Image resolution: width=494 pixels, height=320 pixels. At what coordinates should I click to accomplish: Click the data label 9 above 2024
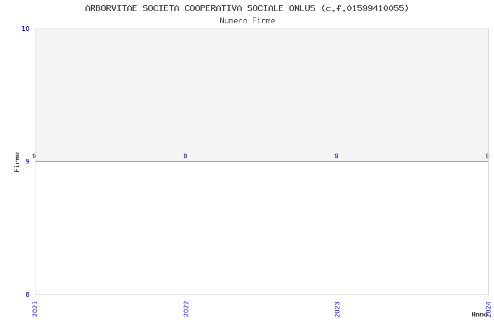click(x=488, y=156)
